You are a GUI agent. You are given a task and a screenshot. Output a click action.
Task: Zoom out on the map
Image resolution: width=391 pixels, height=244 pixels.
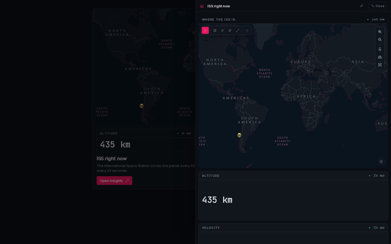coord(380,40)
